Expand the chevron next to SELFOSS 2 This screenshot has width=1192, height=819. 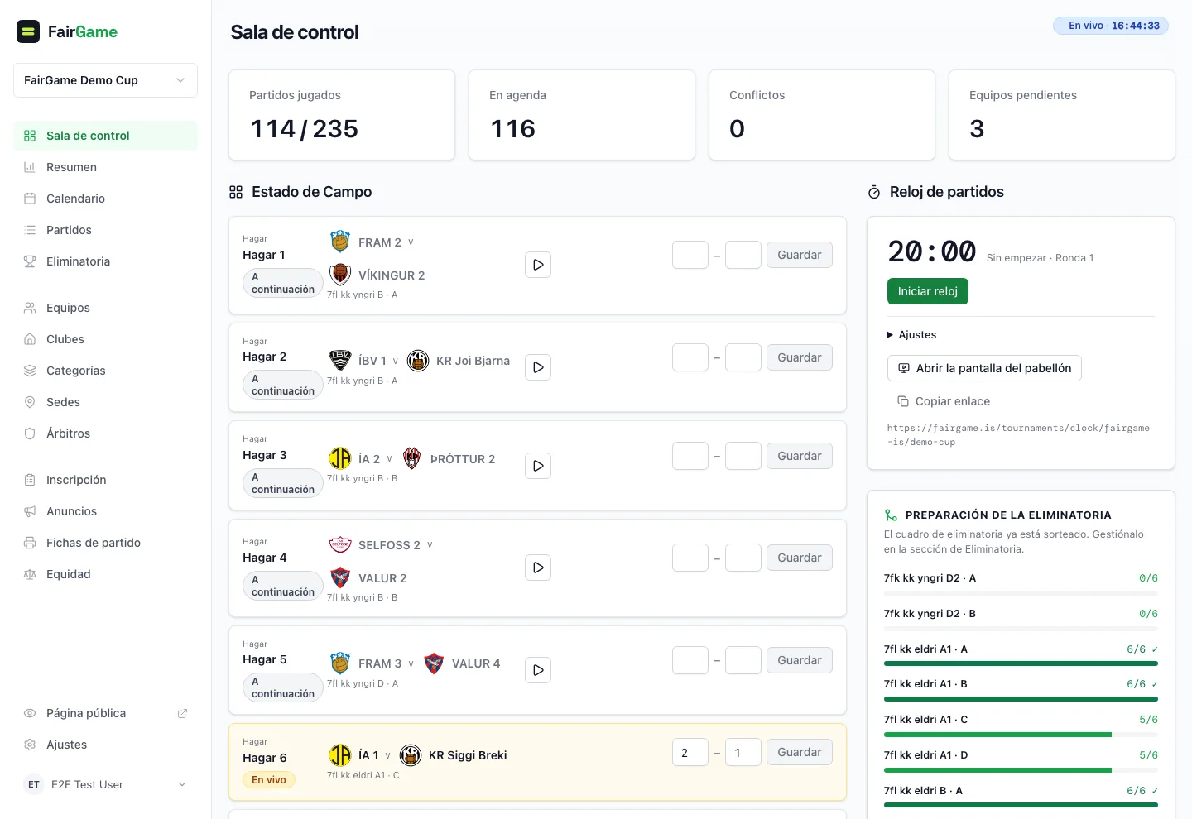click(430, 545)
